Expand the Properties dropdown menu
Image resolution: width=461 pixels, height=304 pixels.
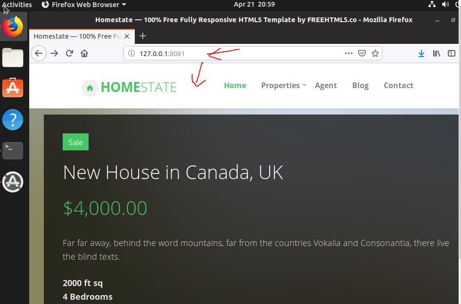pos(283,85)
